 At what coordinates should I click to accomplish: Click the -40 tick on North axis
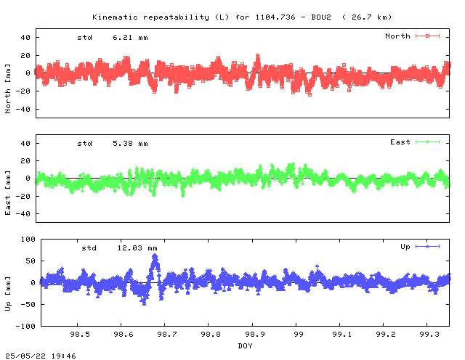coord(23,110)
